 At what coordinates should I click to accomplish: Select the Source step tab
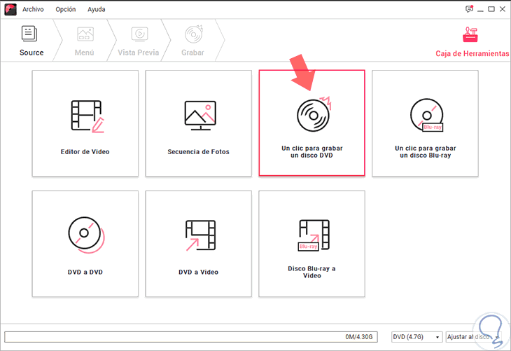tap(31, 41)
